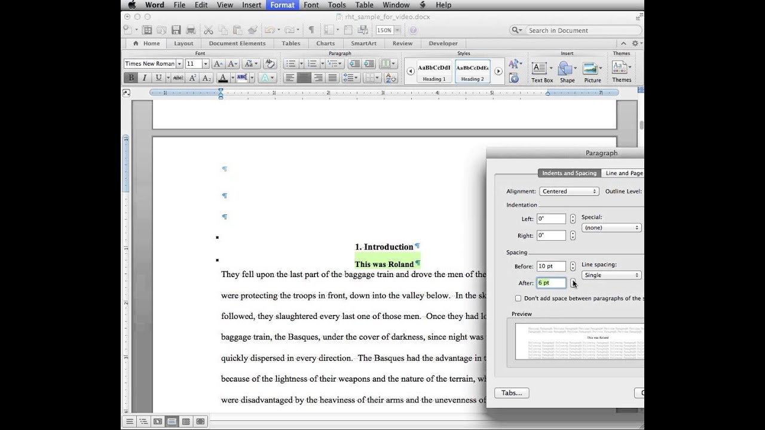Click the After spacing stepper arrows
The width and height of the screenshot is (765, 430).
(573, 283)
